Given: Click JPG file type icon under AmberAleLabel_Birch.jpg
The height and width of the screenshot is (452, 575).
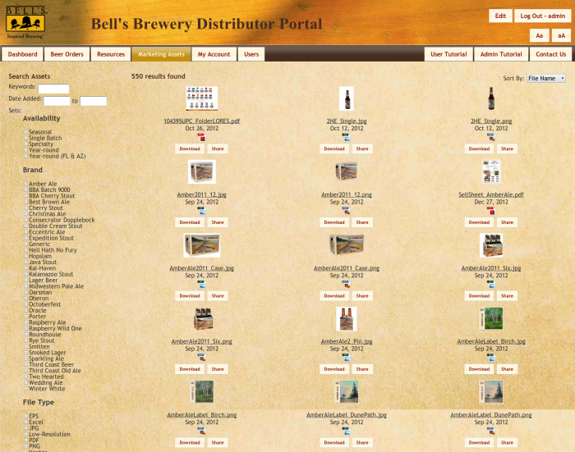Looking at the screenshot, I should click(491, 358).
